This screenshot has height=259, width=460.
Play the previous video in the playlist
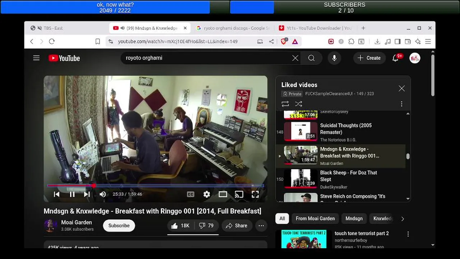56,194
